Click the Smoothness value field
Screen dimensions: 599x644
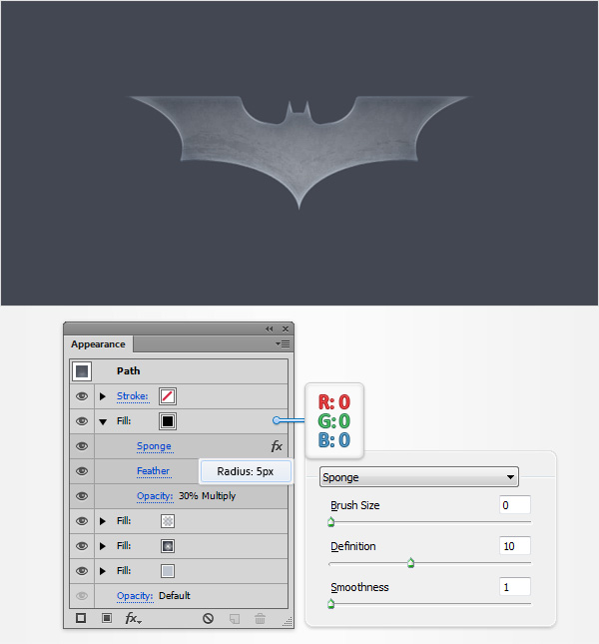515,587
